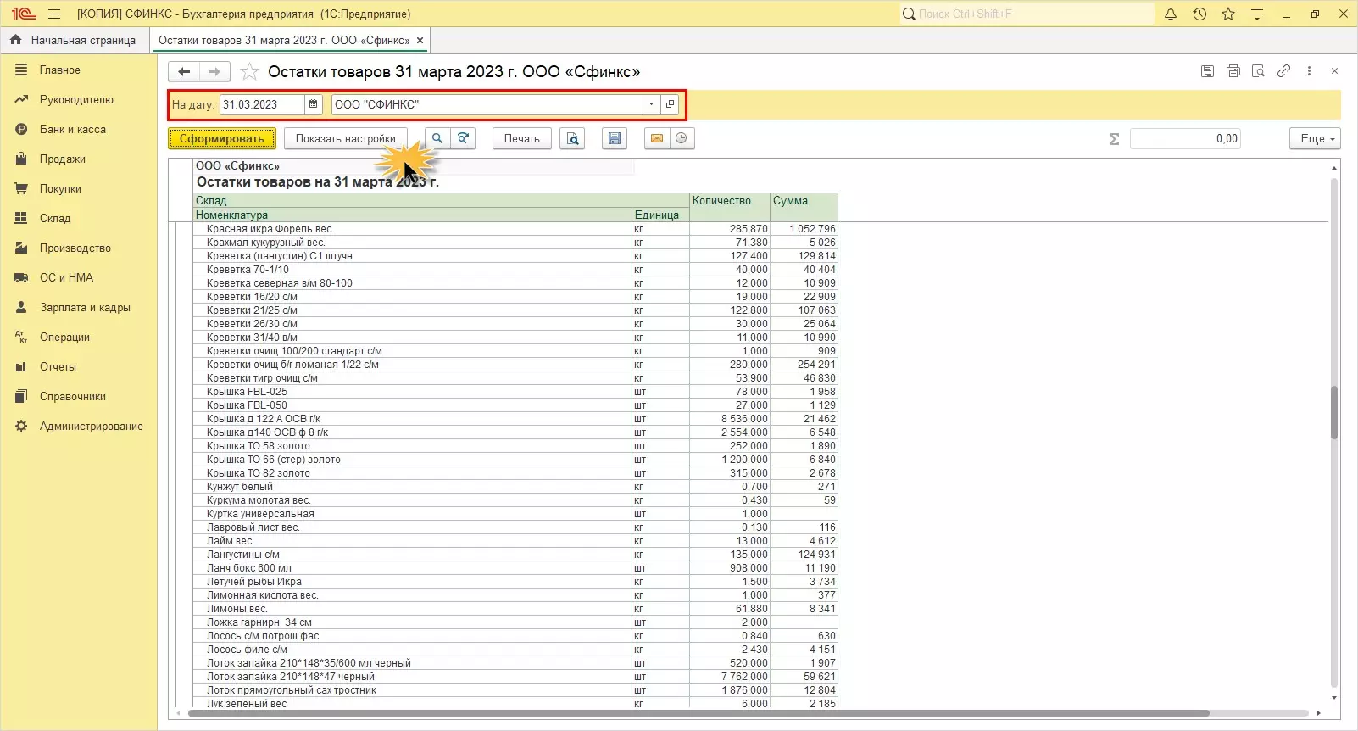The height and width of the screenshot is (731, 1358).
Task: Open Банк и касса sidebar section
Action: pos(72,129)
